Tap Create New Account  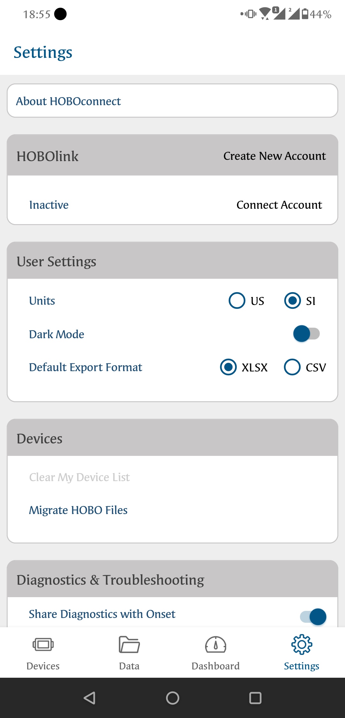(274, 156)
